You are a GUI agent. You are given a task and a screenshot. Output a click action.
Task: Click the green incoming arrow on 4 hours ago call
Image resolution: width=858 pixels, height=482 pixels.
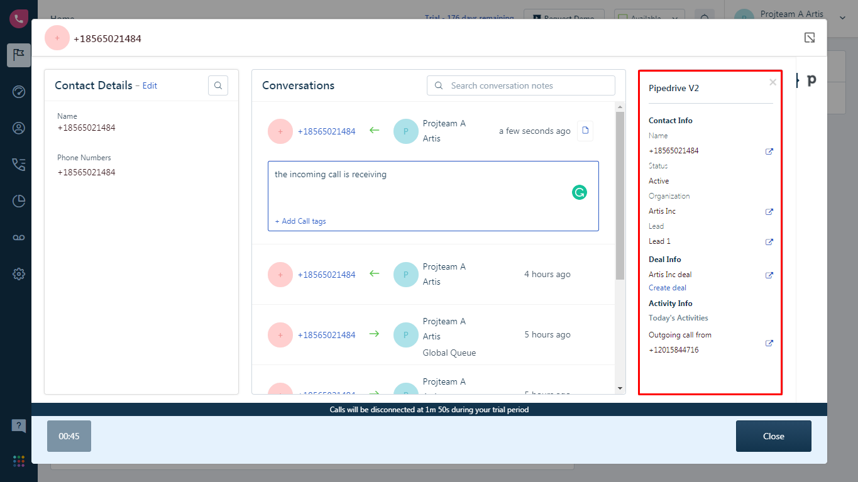(x=375, y=274)
